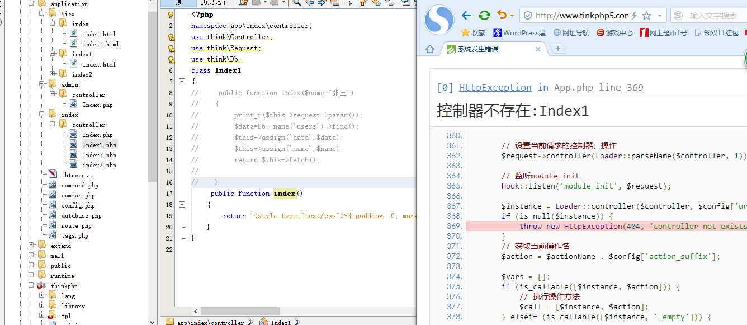This screenshot has width=747, height=325.
Task: Toggle fold marker at line 18
Action: pos(182,205)
